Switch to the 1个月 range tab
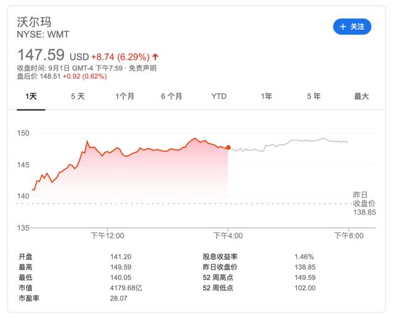The image size is (394, 318). pyautogui.click(x=124, y=97)
